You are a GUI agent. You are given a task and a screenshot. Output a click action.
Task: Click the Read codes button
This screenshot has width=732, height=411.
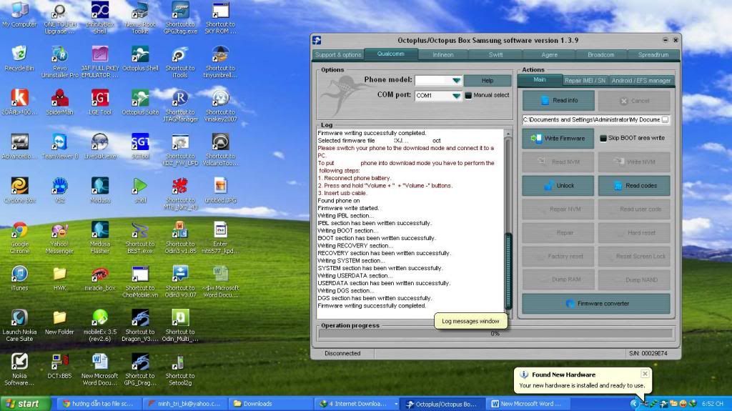(x=634, y=185)
